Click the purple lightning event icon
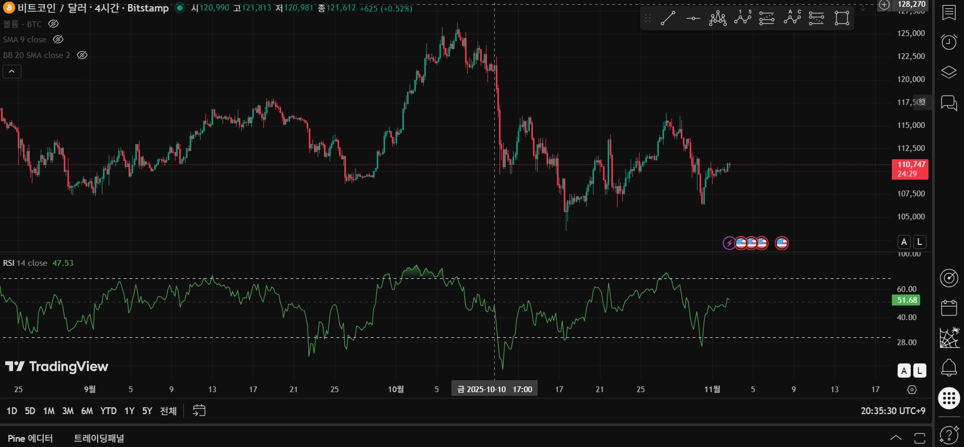 pyautogui.click(x=729, y=243)
